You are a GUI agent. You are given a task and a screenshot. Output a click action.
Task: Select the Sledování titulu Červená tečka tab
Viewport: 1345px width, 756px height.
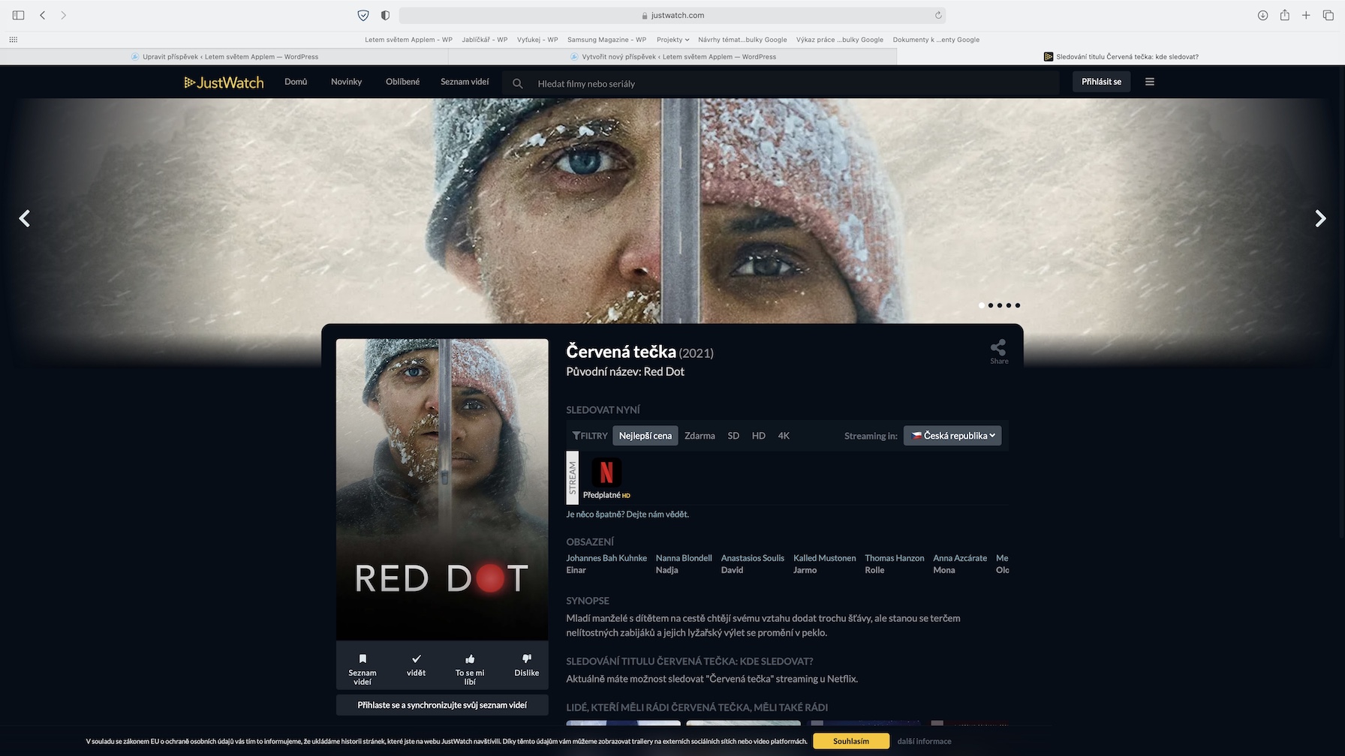click(x=1121, y=57)
